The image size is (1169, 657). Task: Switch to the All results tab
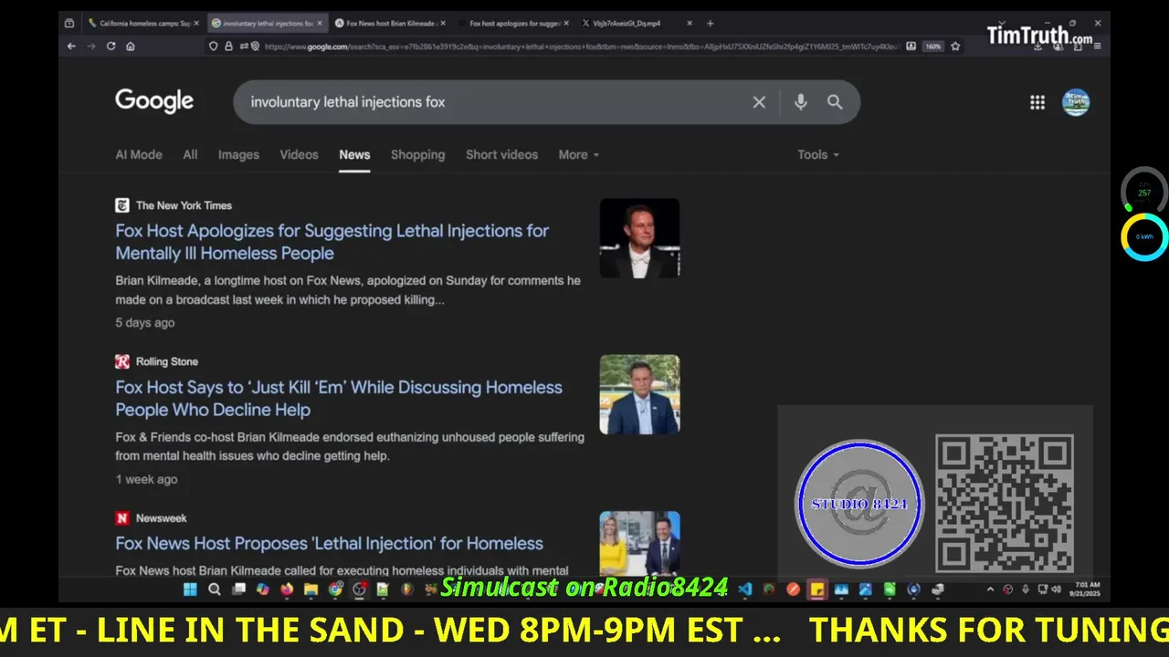tap(190, 154)
